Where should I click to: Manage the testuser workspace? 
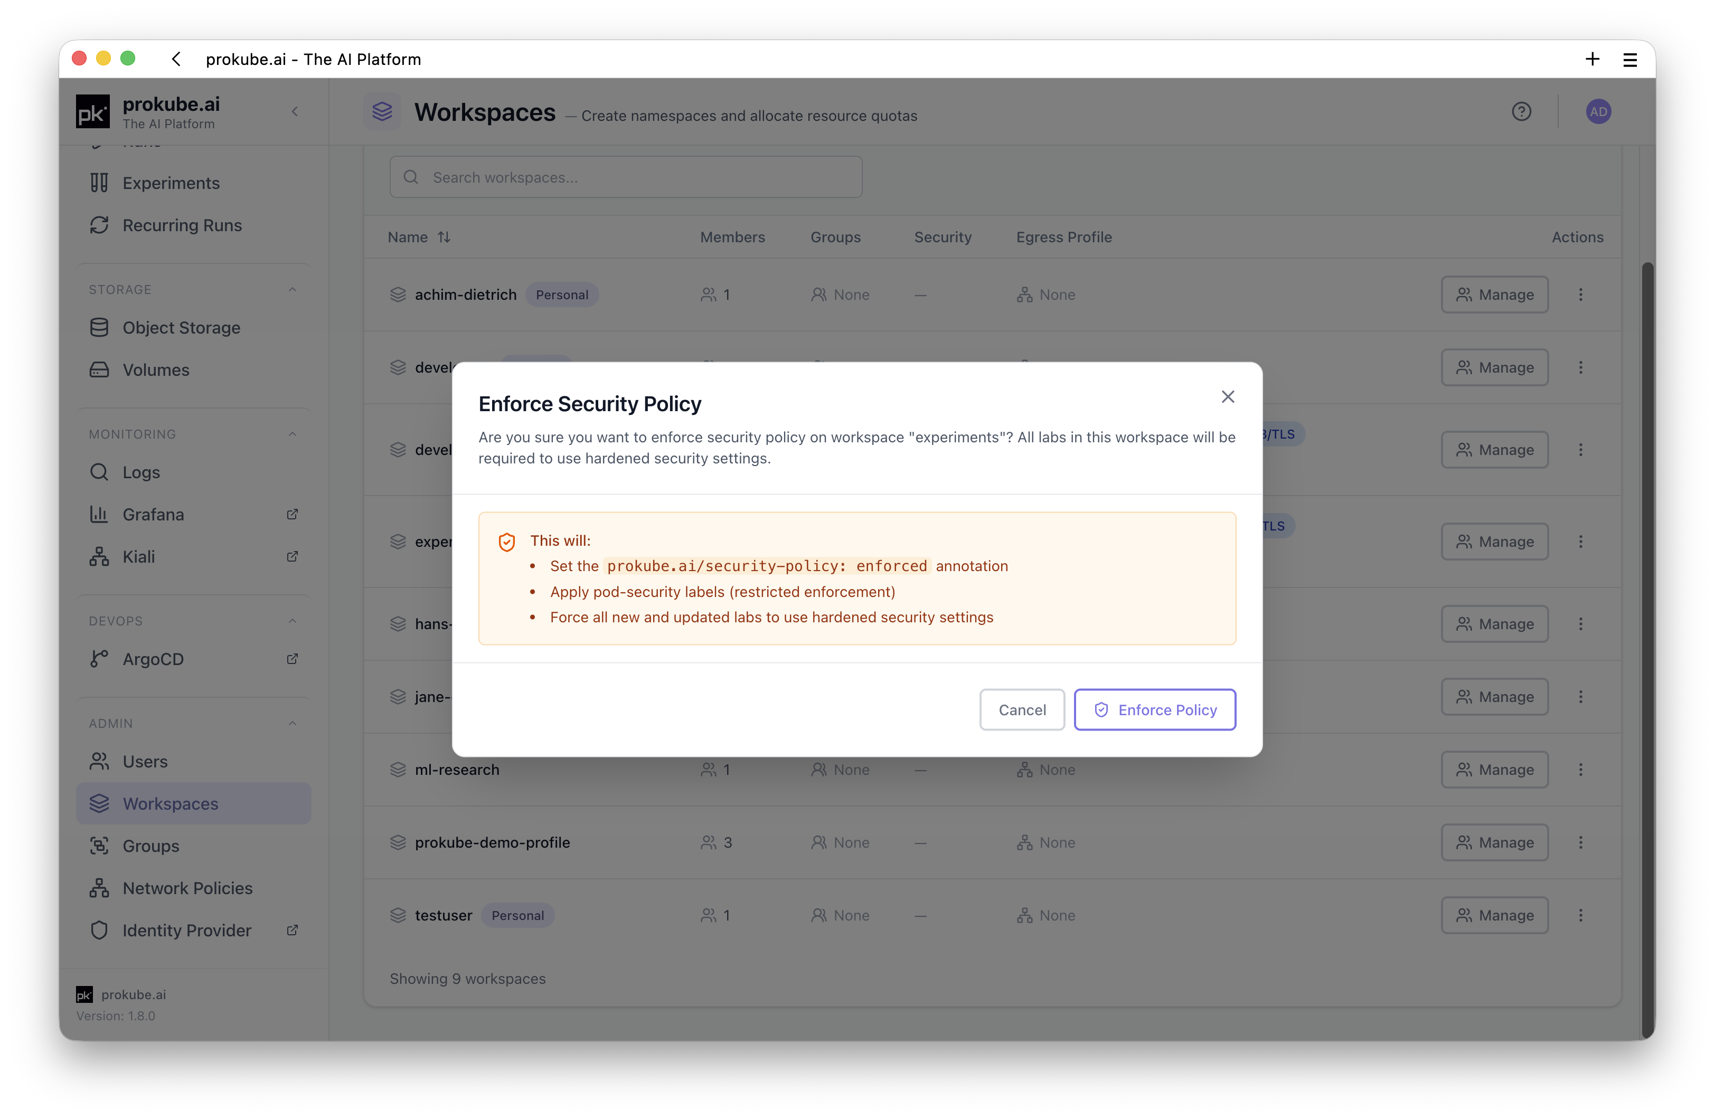[1494, 915]
